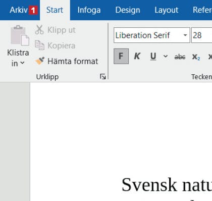The image size is (212, 201).
Task: Apply strikethrough with the abc icon
Action: point(180,57)
